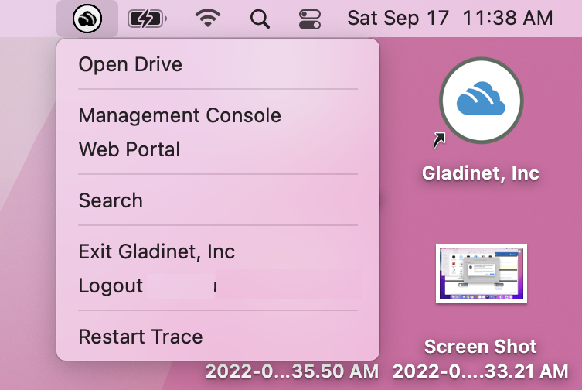The image size is (582, 390).
Task: Open the Control Center icon
Action: pos(309,19)
